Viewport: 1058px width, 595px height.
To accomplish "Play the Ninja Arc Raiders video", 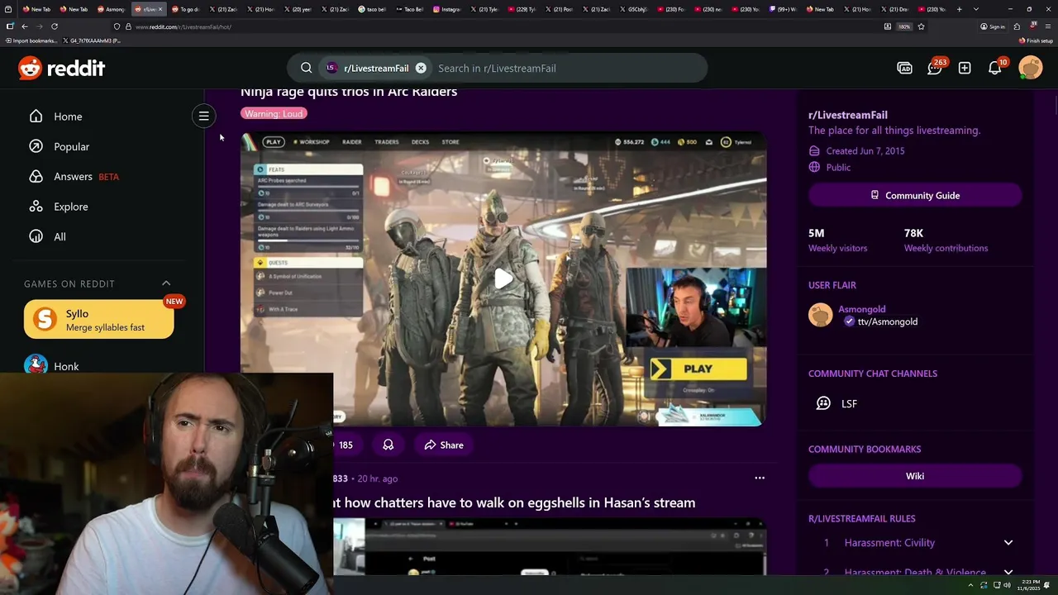I will (503, 278).
